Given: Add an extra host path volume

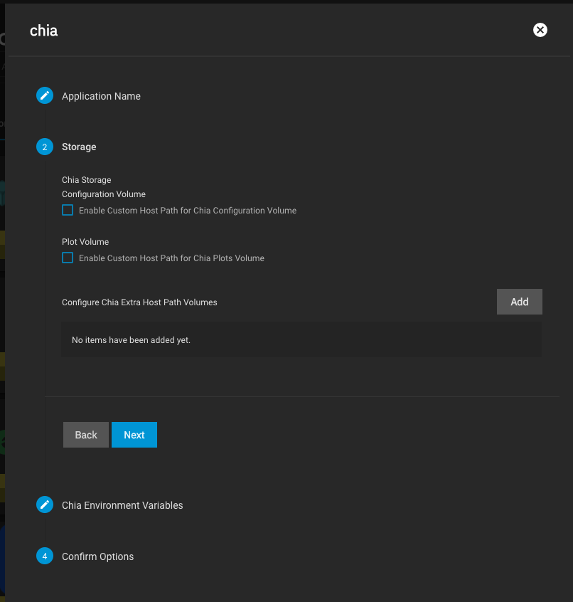Looking at the screenshot, I should pyautogui.click(x=519, y=302).
